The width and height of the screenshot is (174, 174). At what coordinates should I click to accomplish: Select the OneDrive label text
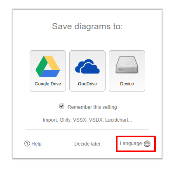87,84
